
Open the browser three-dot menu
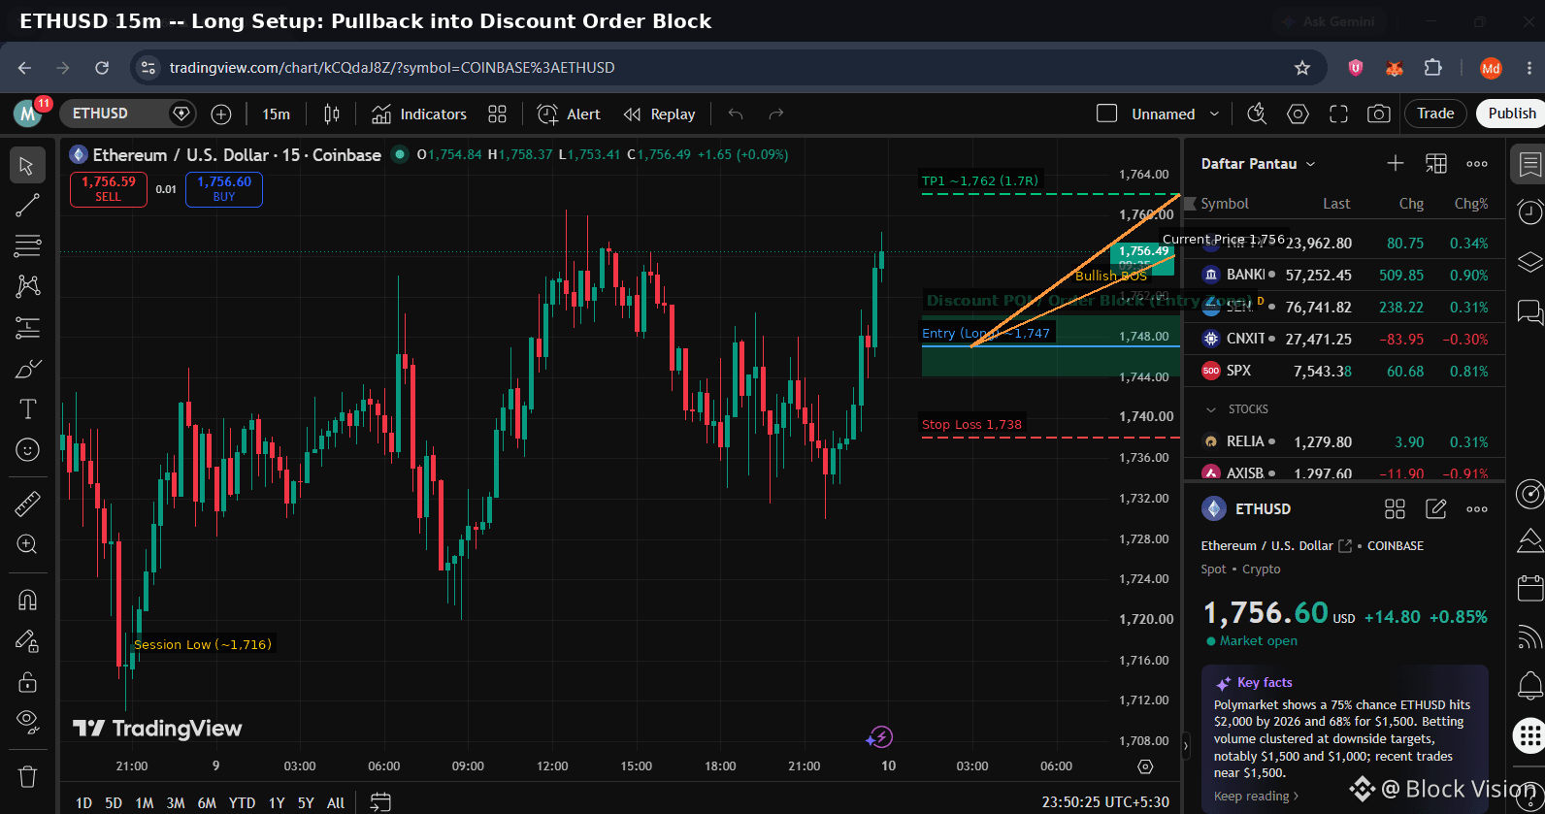click(1529, 68)
